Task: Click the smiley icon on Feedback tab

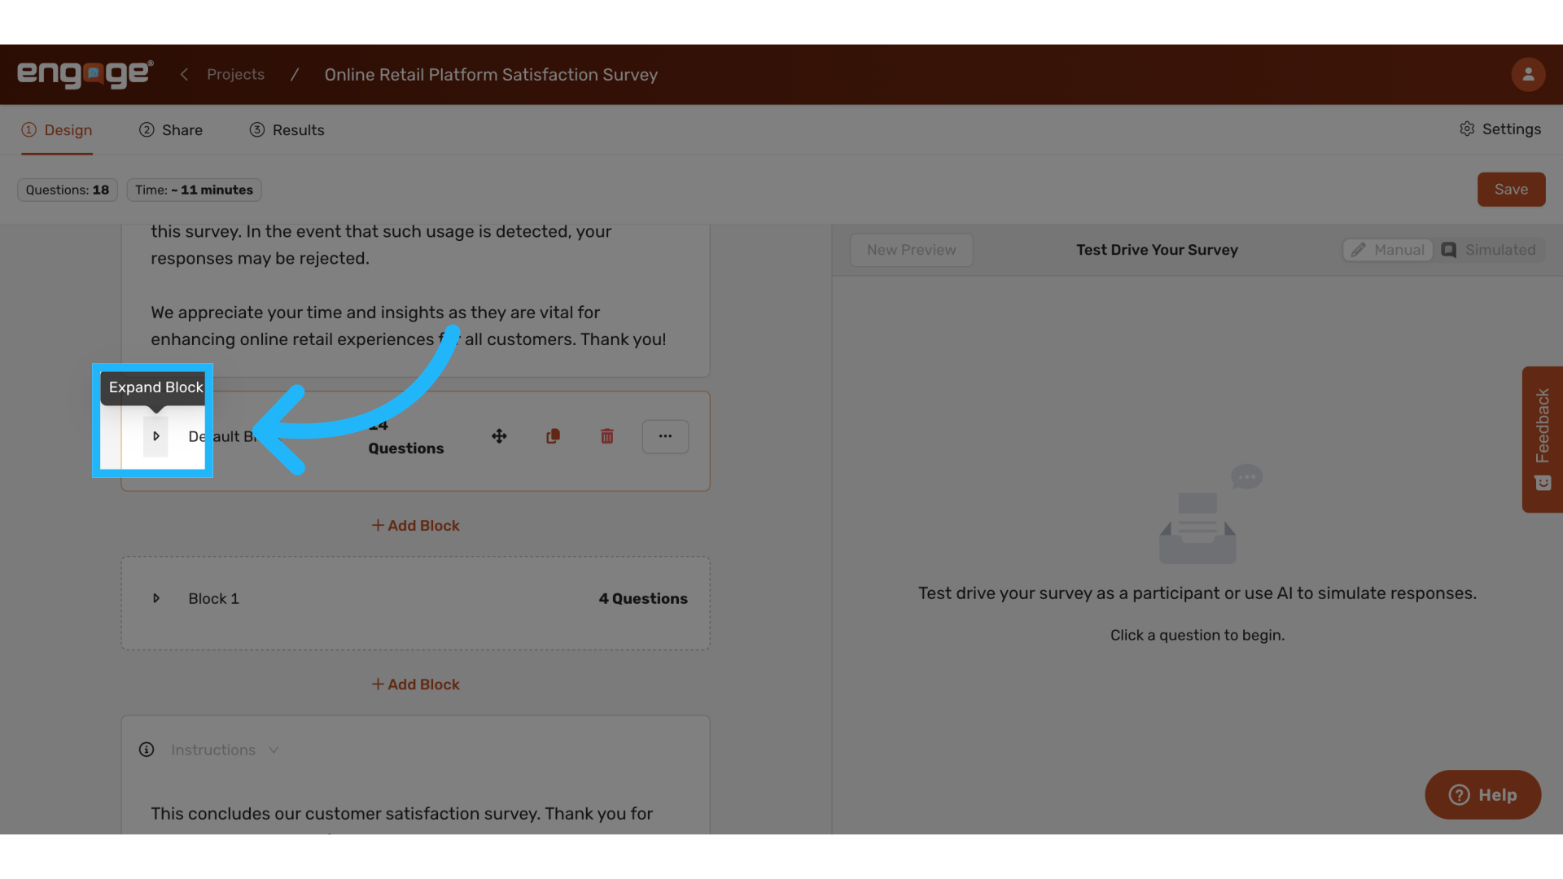Action: 1543,483
